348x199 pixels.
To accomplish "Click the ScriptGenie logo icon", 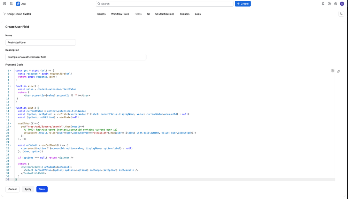I will pos(5,14).
